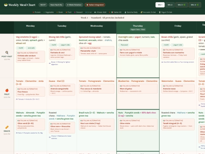Open the Taralli integrali (4–5) card
Screen dimensions: 205x154
click(178, 124)
